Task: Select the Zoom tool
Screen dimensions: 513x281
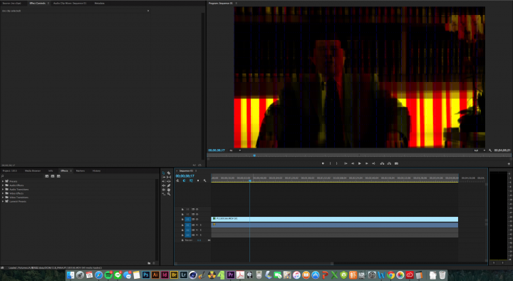Action: (169, 194)
